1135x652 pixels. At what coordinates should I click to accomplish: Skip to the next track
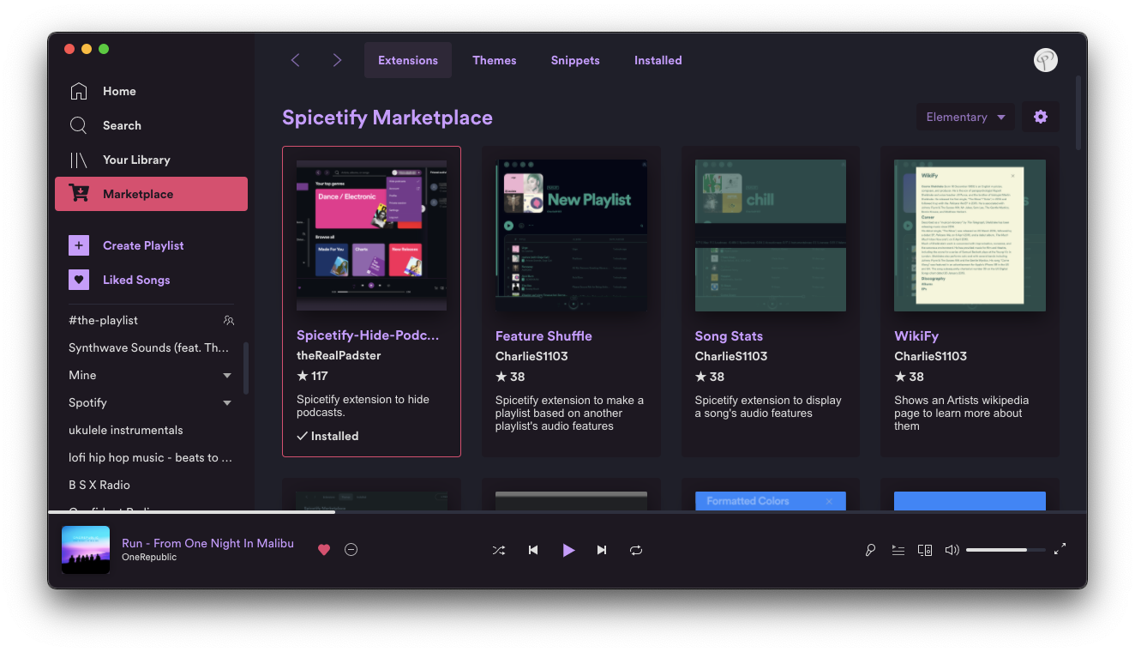coord(602,550)
